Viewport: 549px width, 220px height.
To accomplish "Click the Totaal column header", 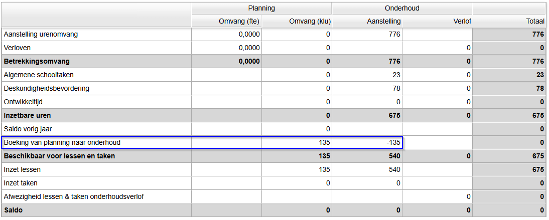I will 509,22.
